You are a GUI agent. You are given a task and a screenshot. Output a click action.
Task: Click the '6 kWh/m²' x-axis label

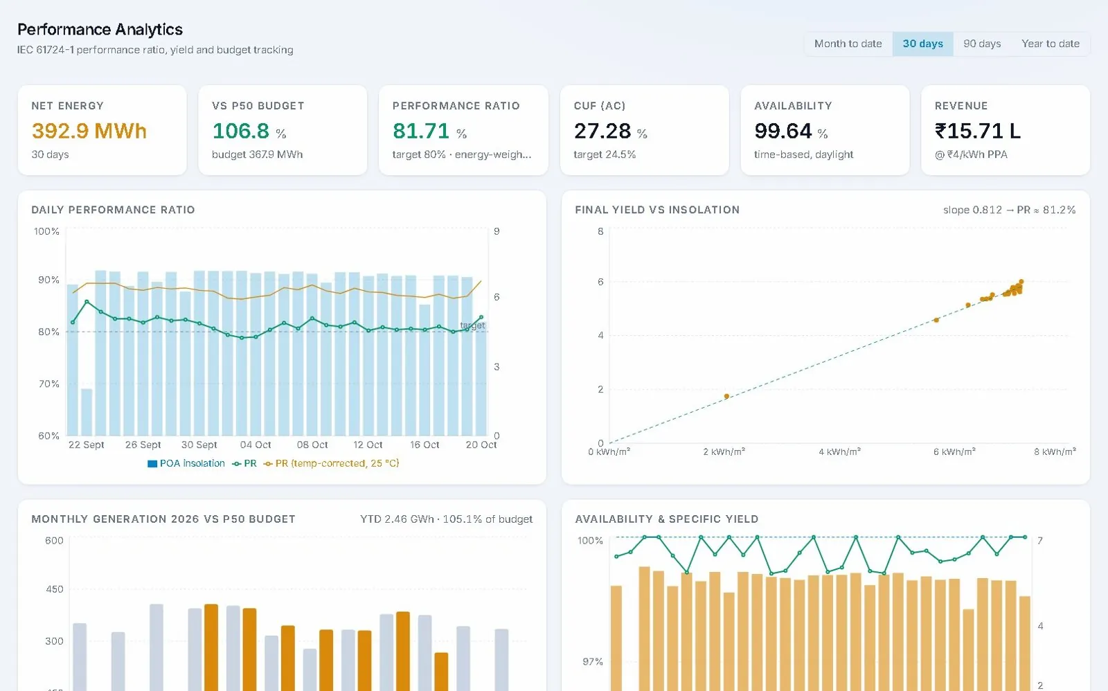pyautogui.click(x=954, y=451)
